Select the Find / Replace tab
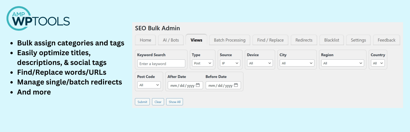 coord(270,40)
